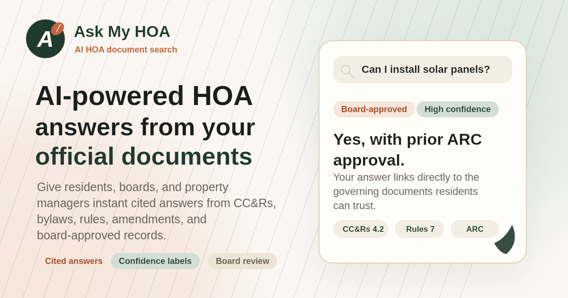Select the High confidence badge
The height and width of the screenshot is (298, 568).
pyautogui.click(x=458, y=109)
